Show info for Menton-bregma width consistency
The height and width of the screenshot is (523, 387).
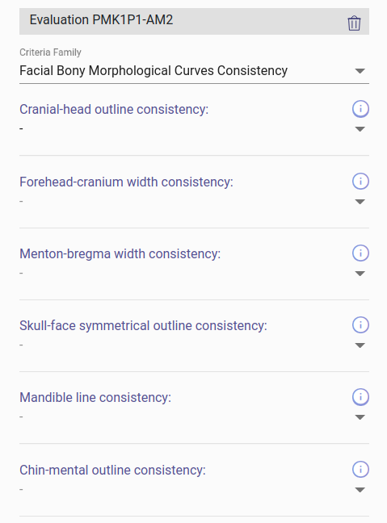[360, 253]
